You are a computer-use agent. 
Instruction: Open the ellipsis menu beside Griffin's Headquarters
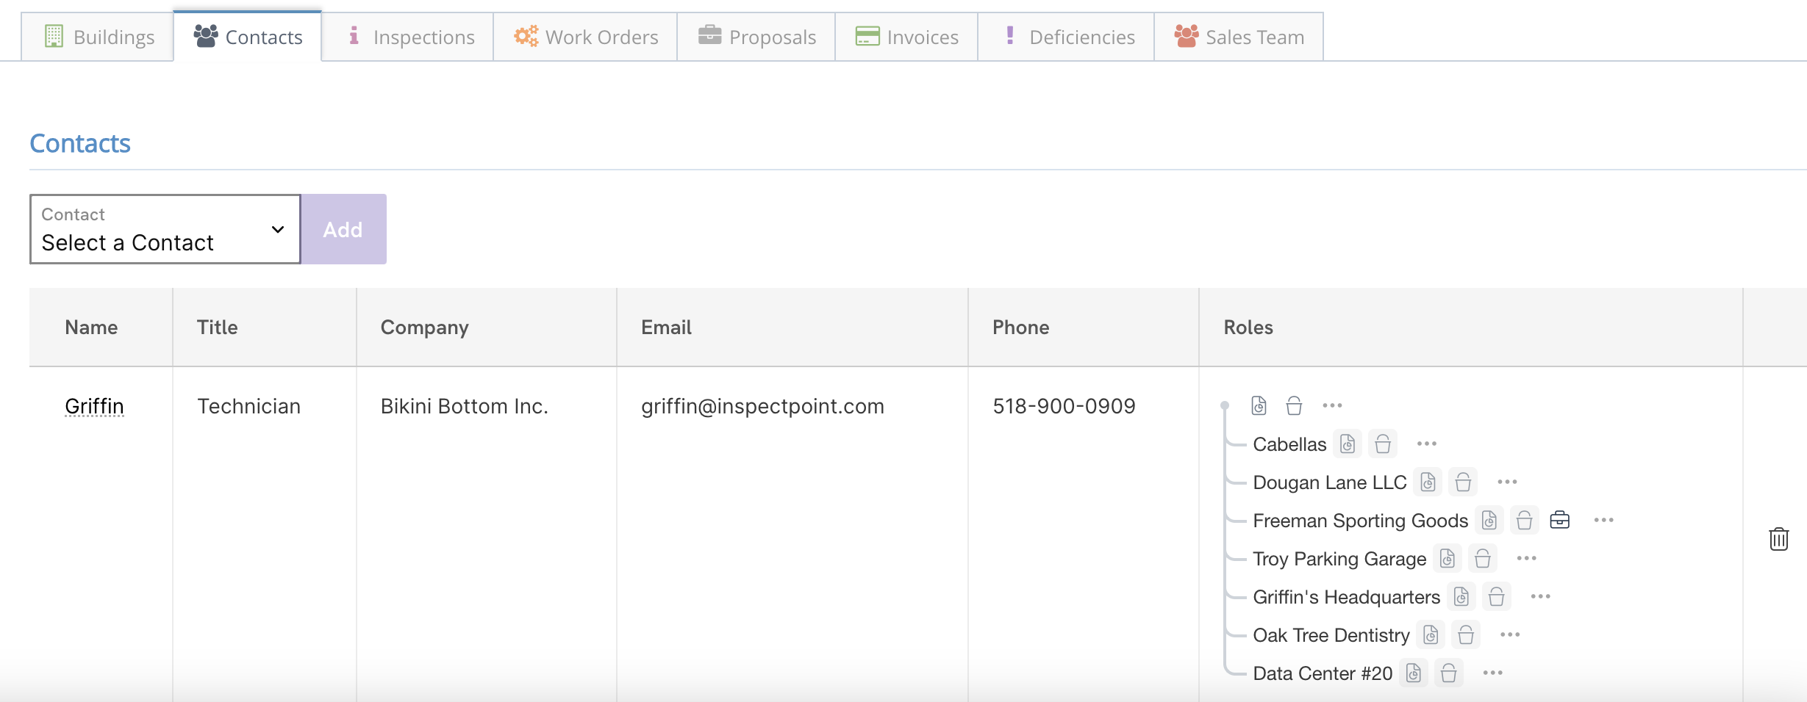click(x=1541, y=596)
